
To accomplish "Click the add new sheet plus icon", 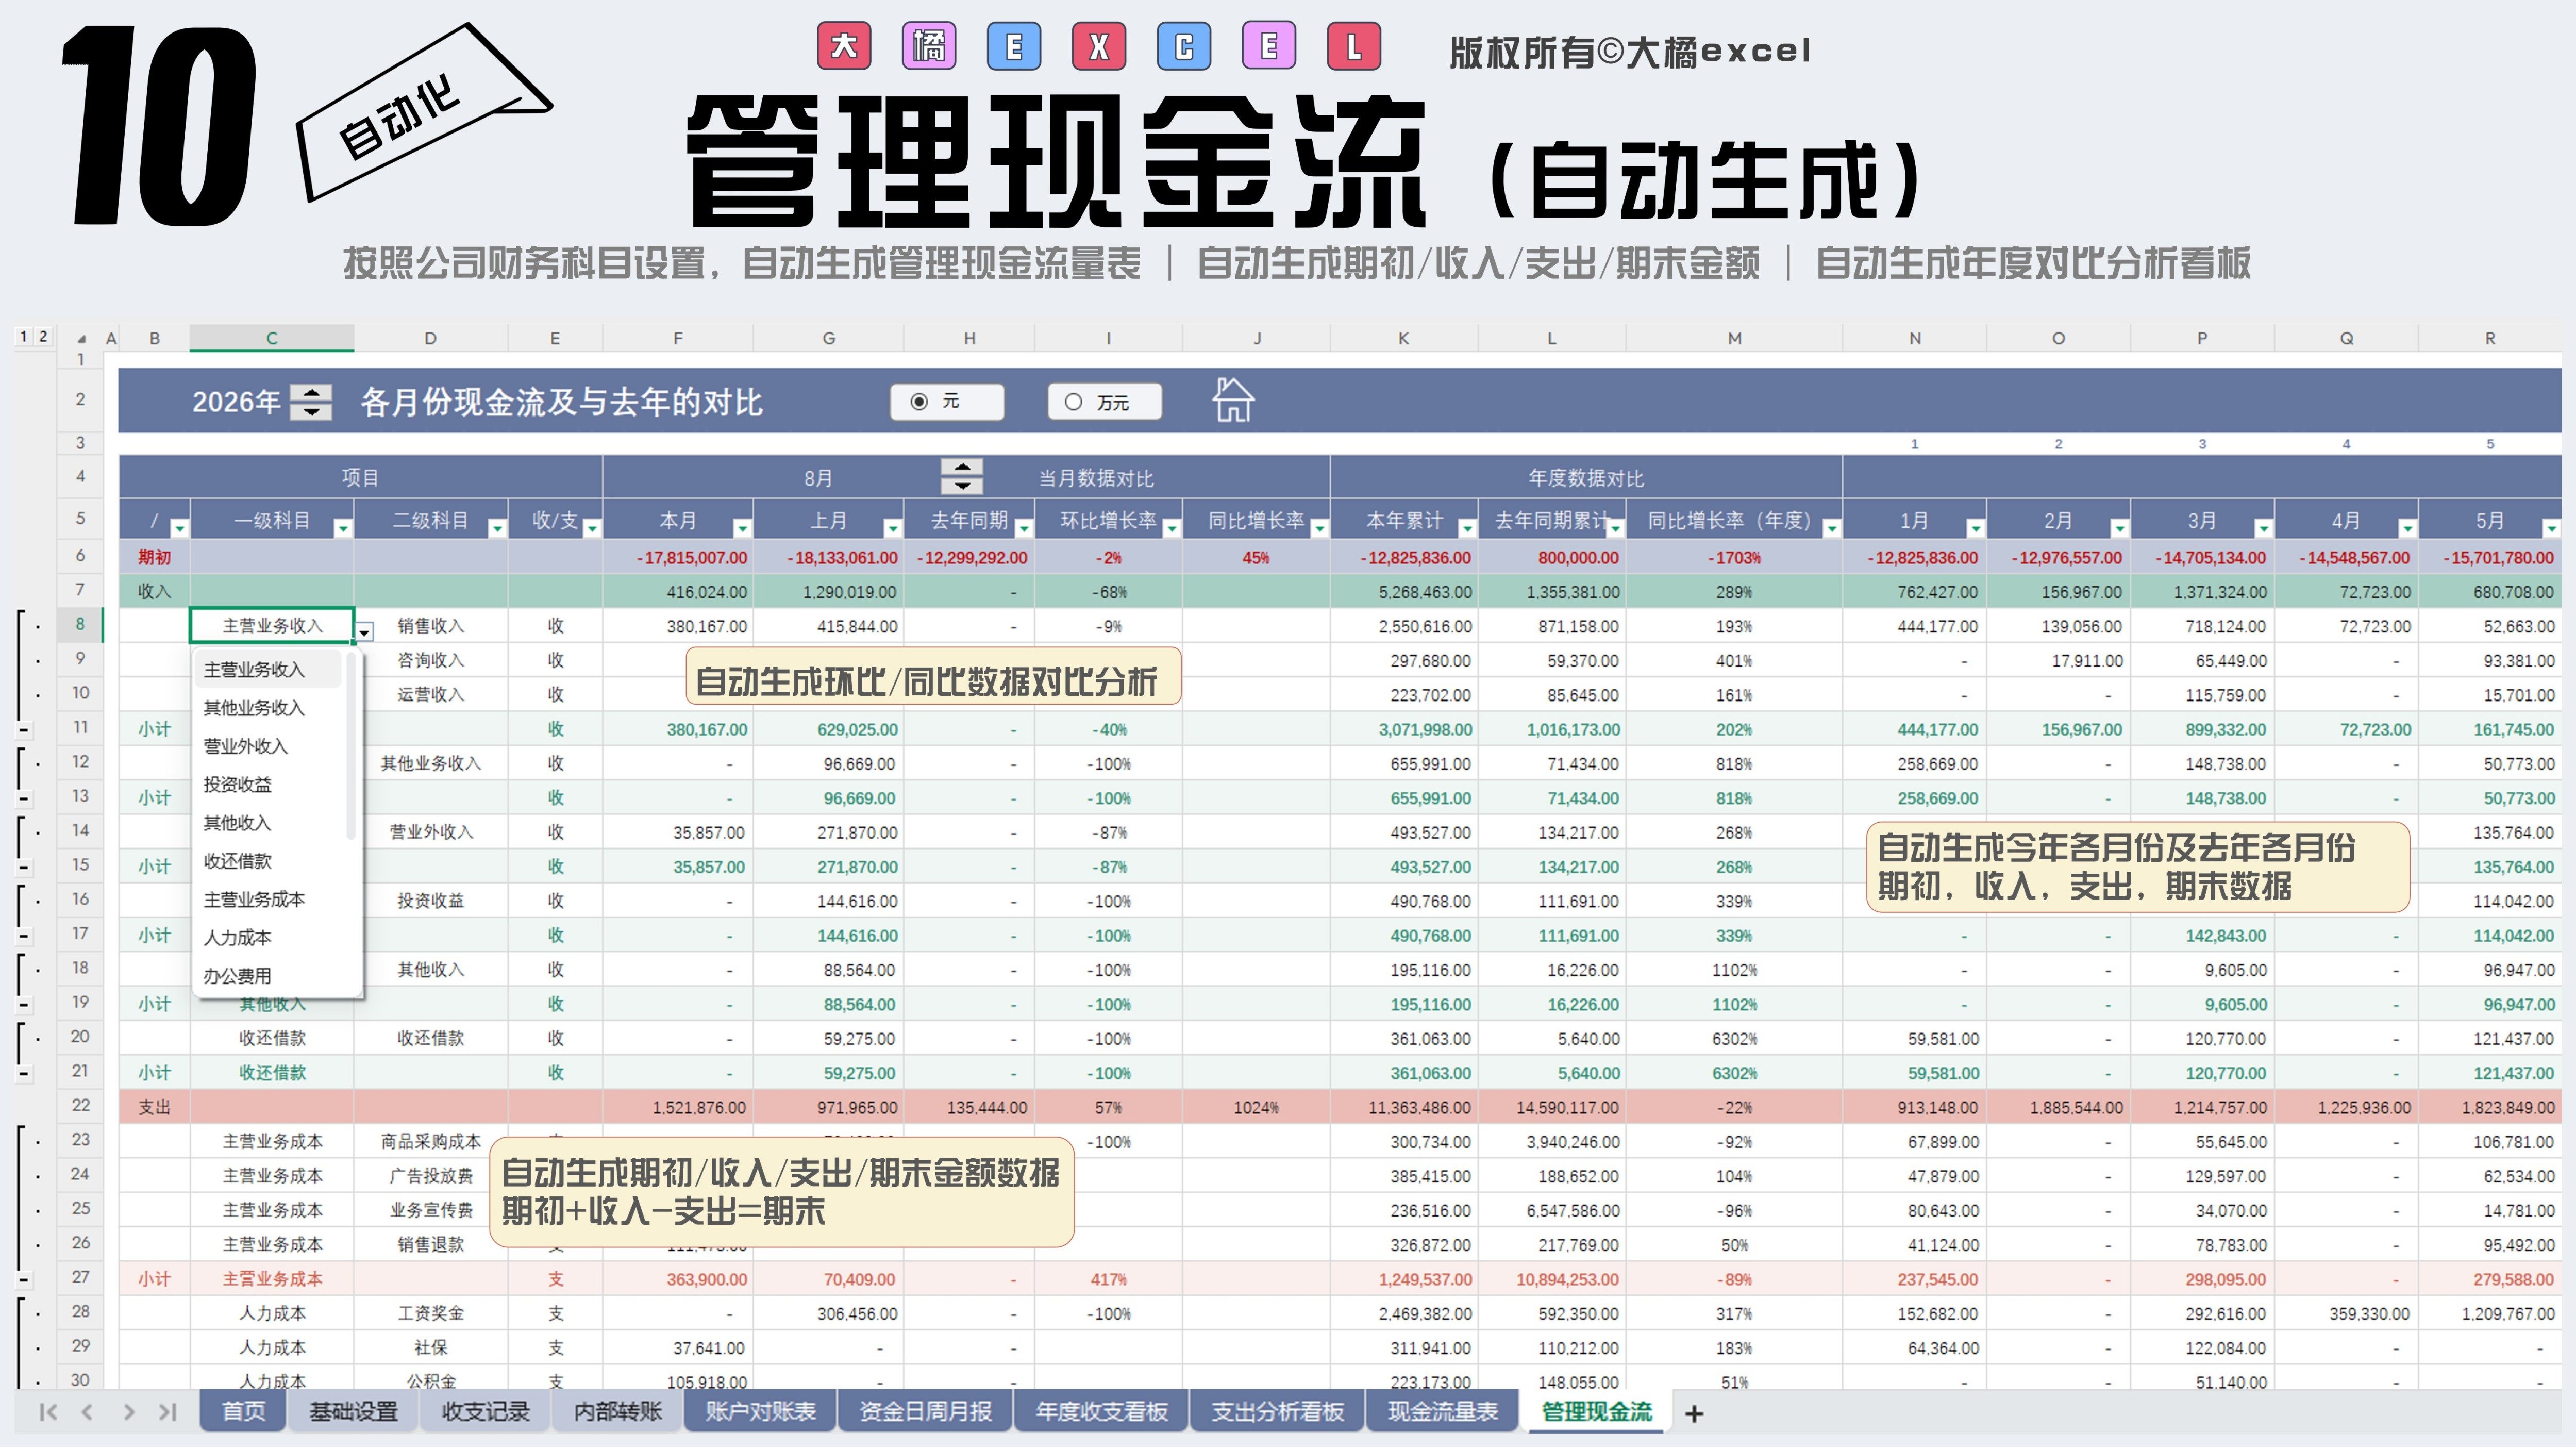I will click(1693, 1413).
